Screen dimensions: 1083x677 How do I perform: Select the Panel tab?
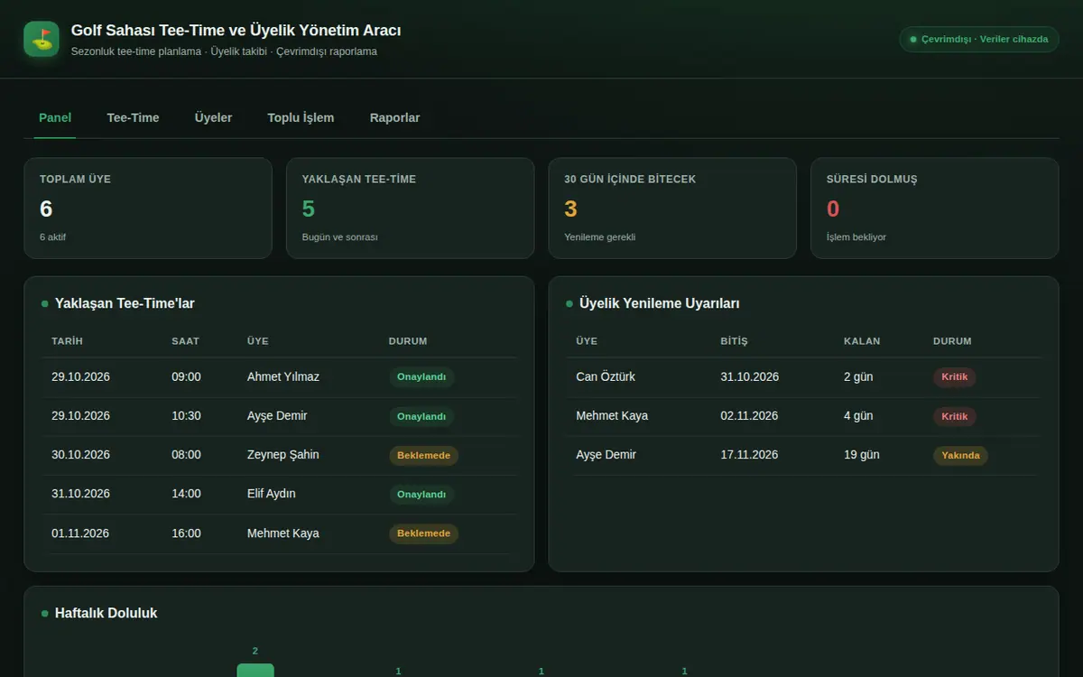(x=55, y=117)
